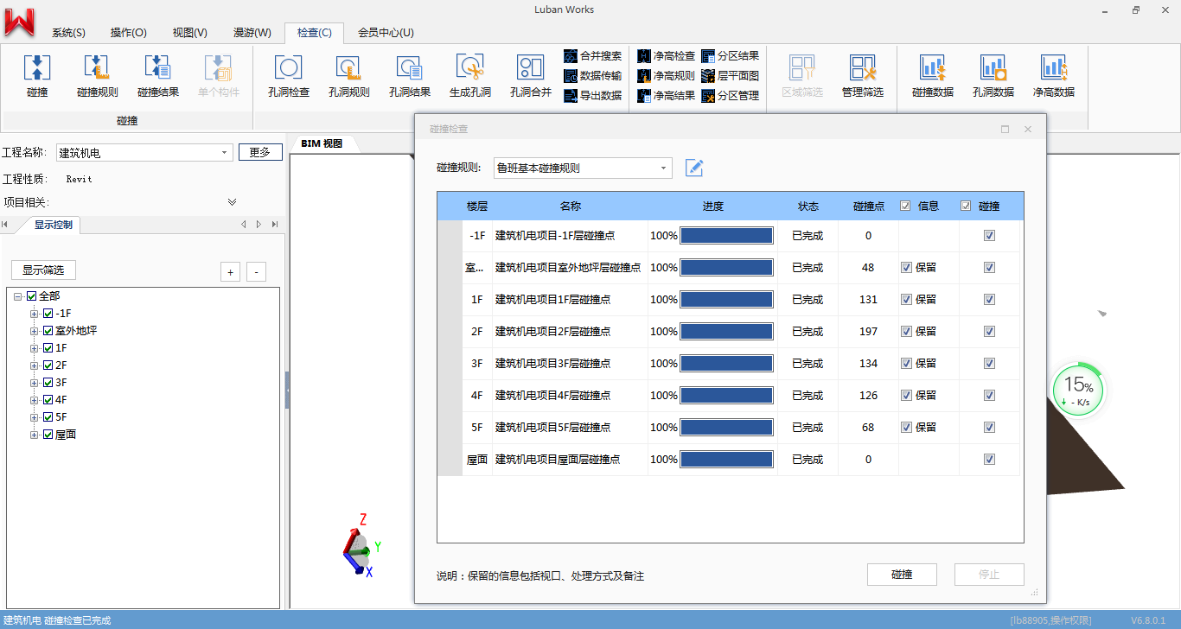Open 合并搜索 merge search

click(x=593, y=55)
